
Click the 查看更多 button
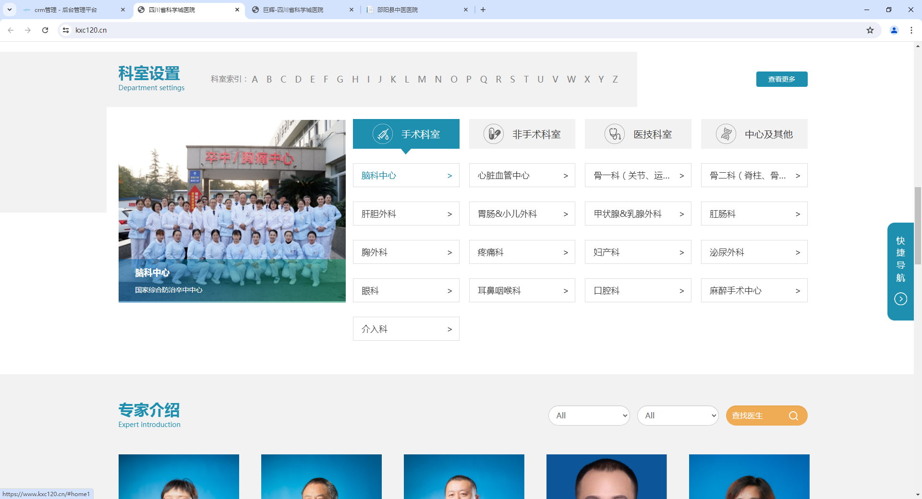coord(782,79)
